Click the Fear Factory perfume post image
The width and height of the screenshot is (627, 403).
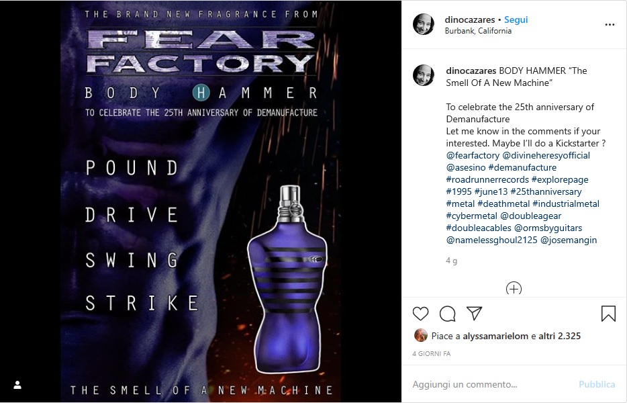(201, 201)
